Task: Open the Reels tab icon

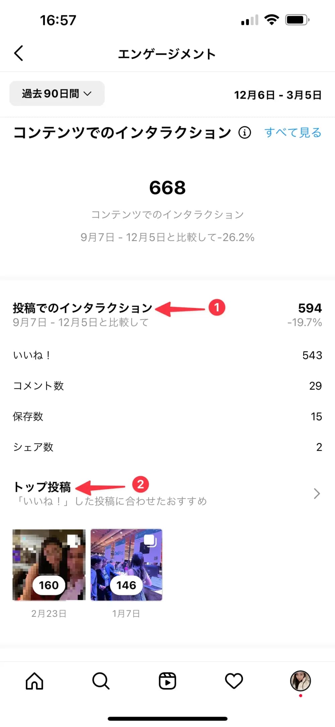Action: [167, 681]
